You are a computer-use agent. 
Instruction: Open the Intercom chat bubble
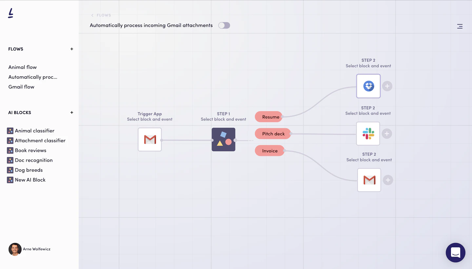tap(455, 252)
